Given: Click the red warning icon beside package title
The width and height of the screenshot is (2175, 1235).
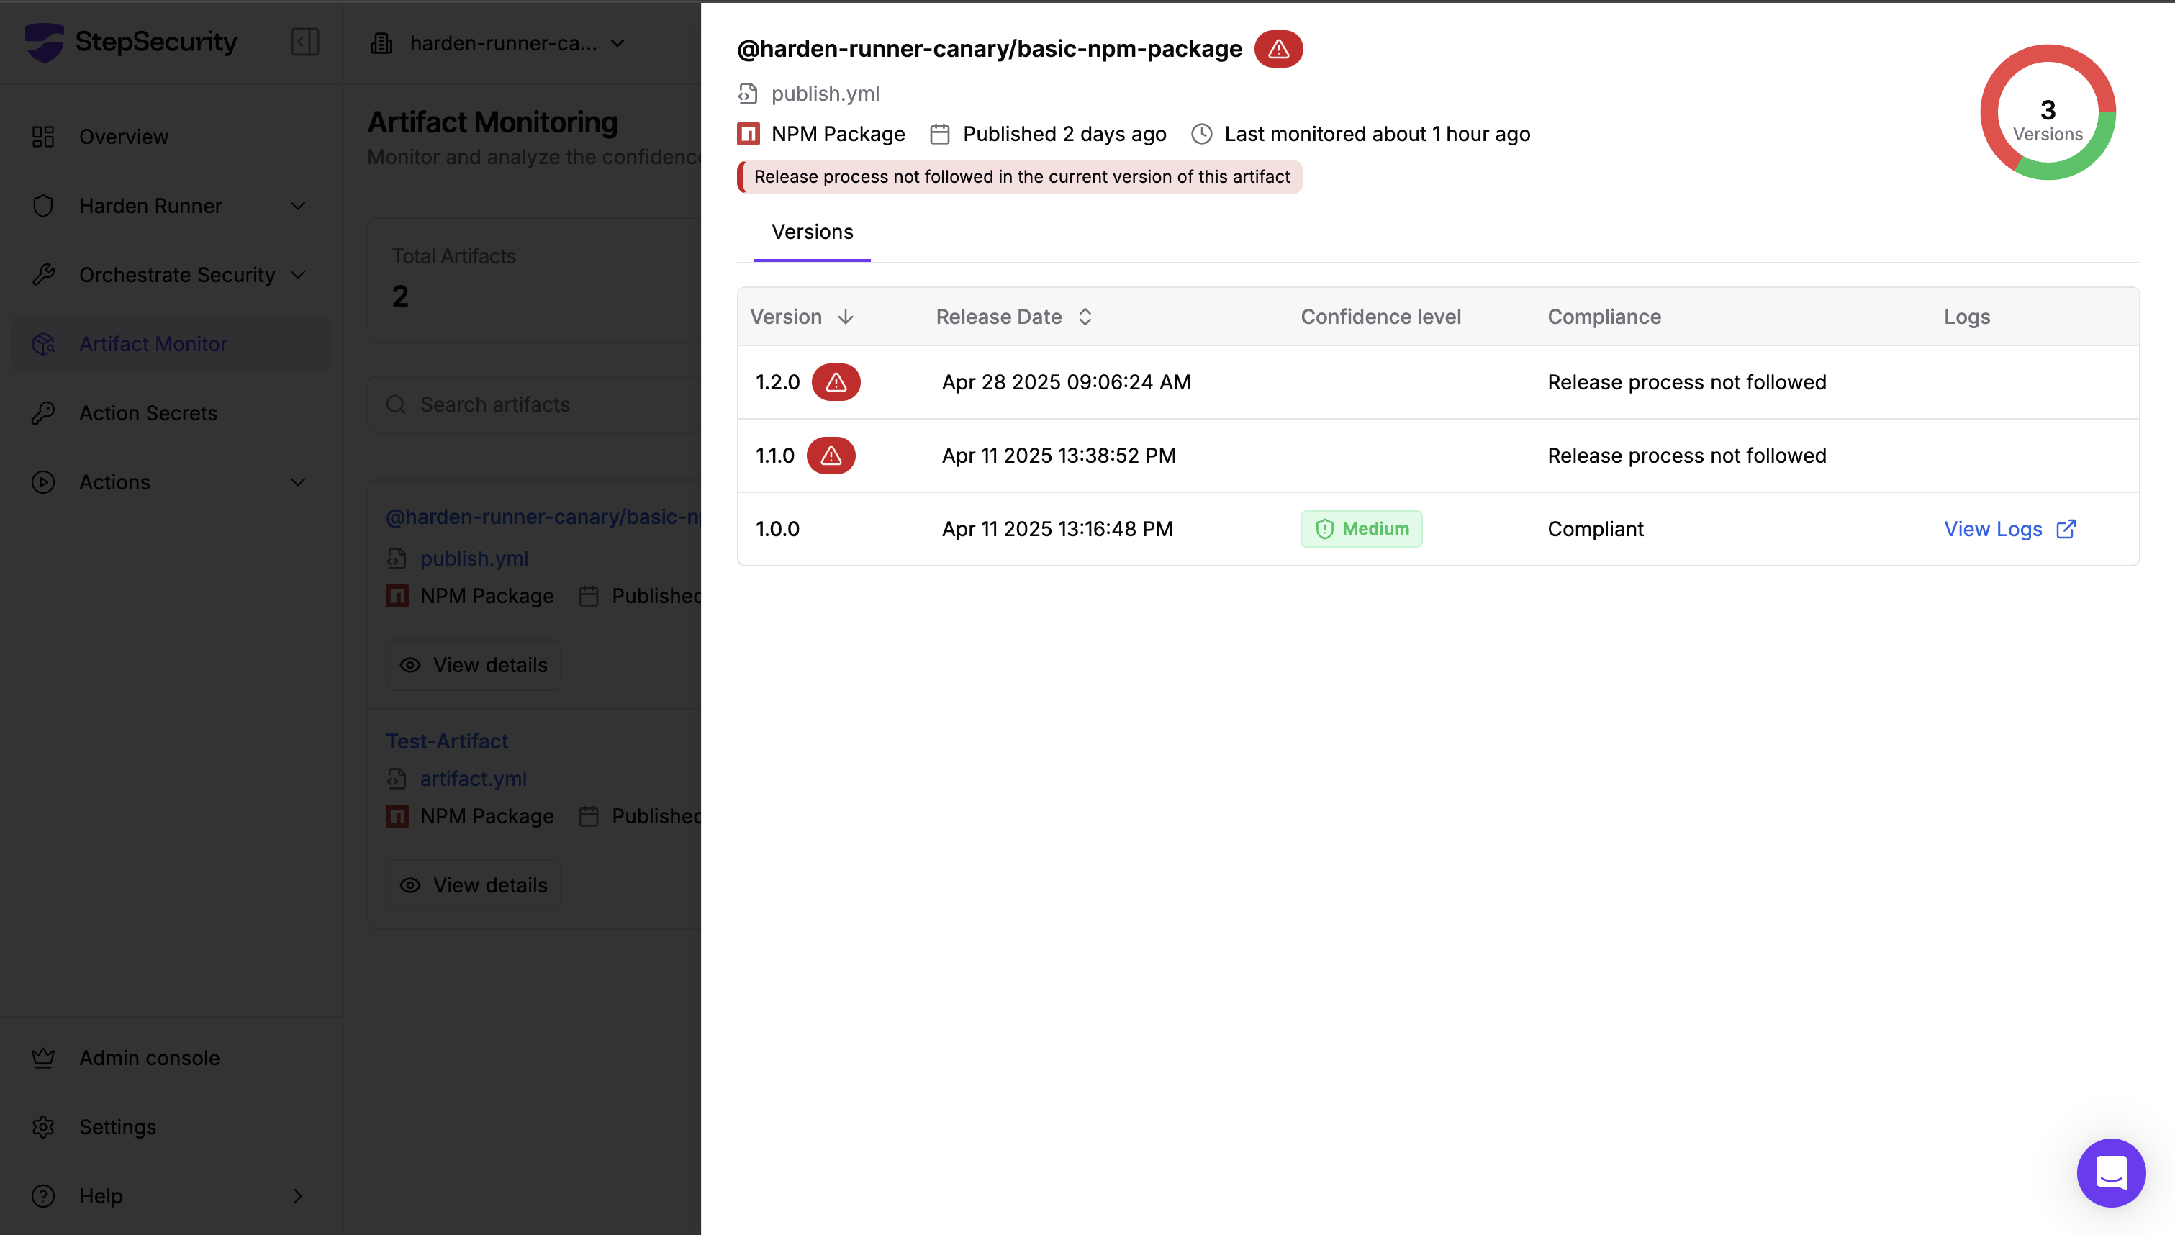Looking at the screenshot, I should point(1278,49).
